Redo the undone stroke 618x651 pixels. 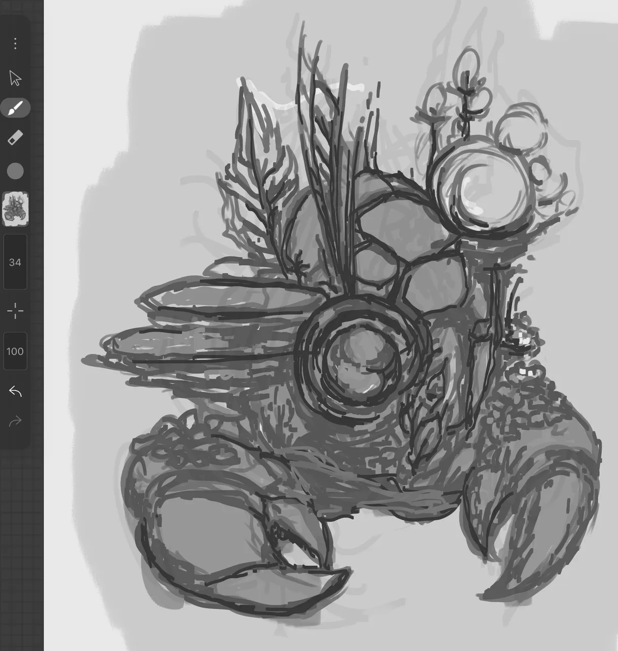(x=15, y=421)
